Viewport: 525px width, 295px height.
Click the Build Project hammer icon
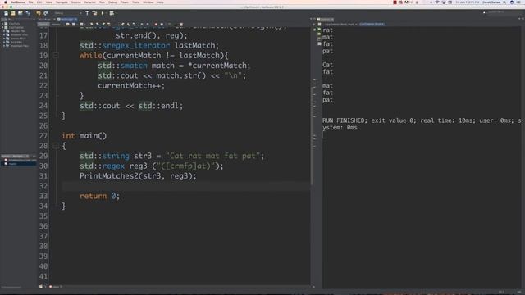[x=87, y=13]
